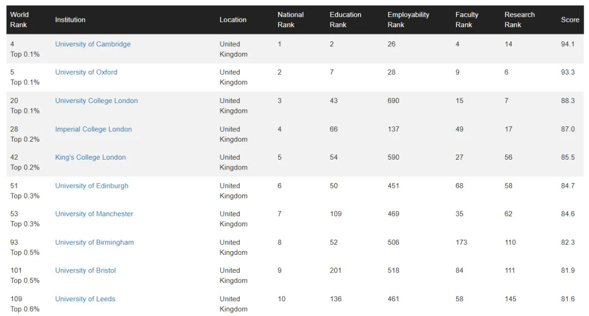The width and height of the screenshot is (589, 316).
Task: Open the University of Edinburgh link
Action: click(x=92, y=186)
